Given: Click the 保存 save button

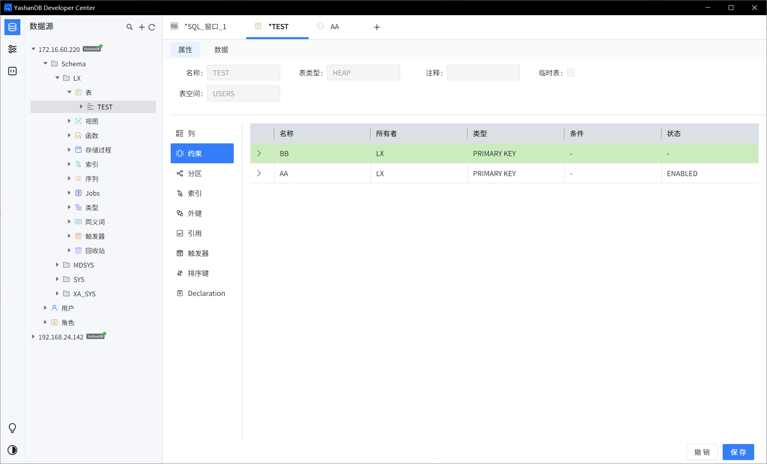Looking at the screenshot, I should tap(738, 452).
